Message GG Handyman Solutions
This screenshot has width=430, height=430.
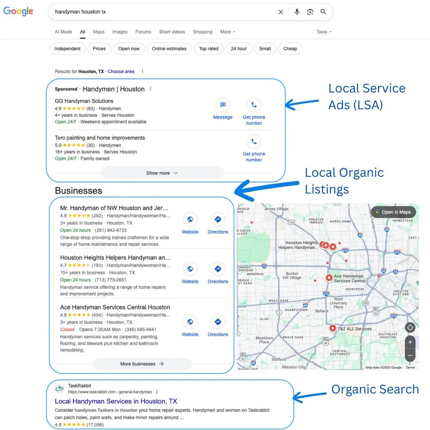(223, 105)
